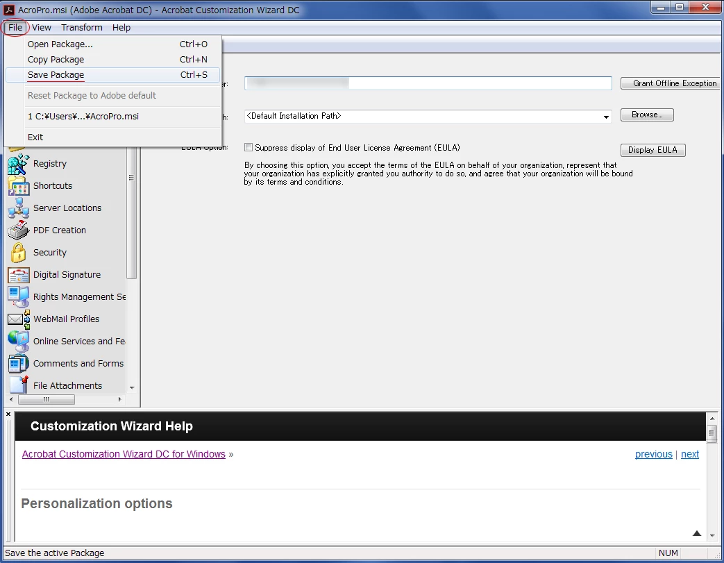The height and width of the screenshot is (563, 724).
Task: Click sidebar scroll down arrow
Action: pos(132,387)
